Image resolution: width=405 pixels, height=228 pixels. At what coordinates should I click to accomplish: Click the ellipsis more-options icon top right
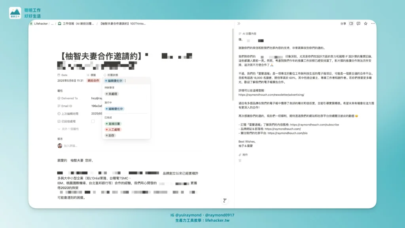[373, 24]
